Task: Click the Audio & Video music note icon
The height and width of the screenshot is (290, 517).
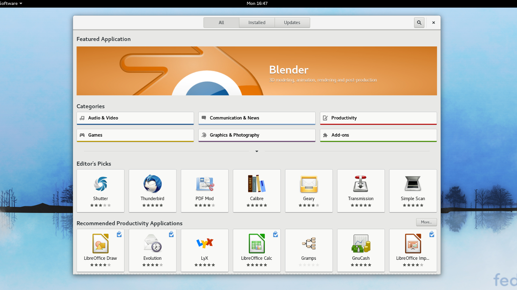Action: click(82, 118)
